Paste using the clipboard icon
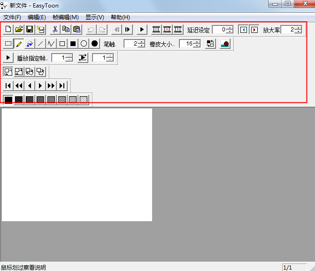The image size is (315, 271). coord(77,30)
